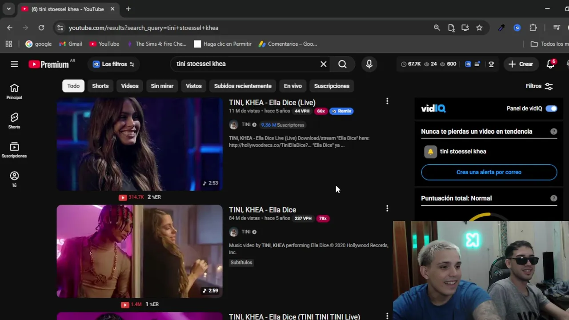Start voice search with the microphone

[x=369, y=64]
